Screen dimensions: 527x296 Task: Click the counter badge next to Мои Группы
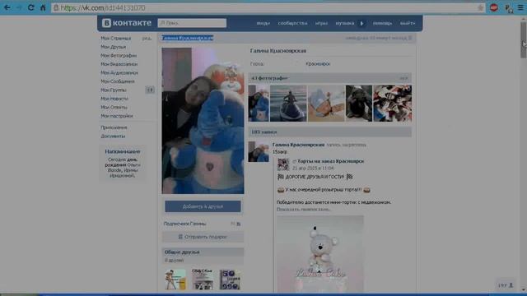pyautogui.click(x=150, y=90)
